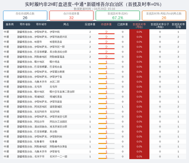Click the 已揽单量 column header
This screenshot has height=163, width=189.
click(122, 24)
